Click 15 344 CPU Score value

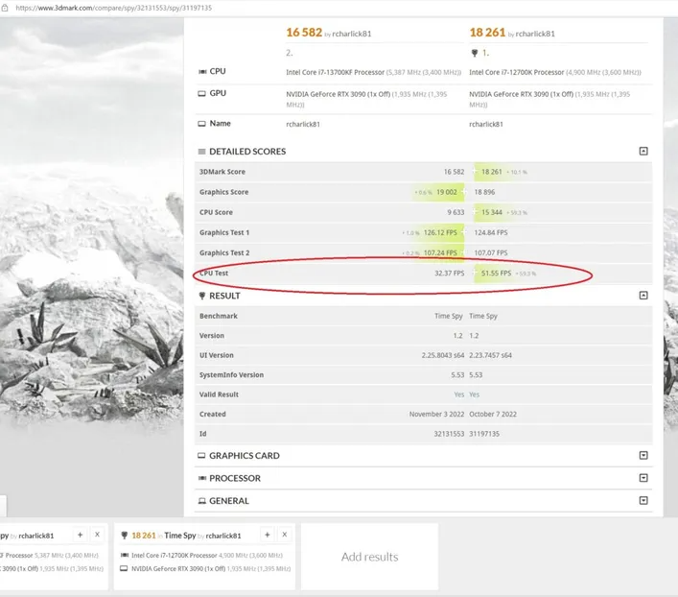[x=492, y=212]
